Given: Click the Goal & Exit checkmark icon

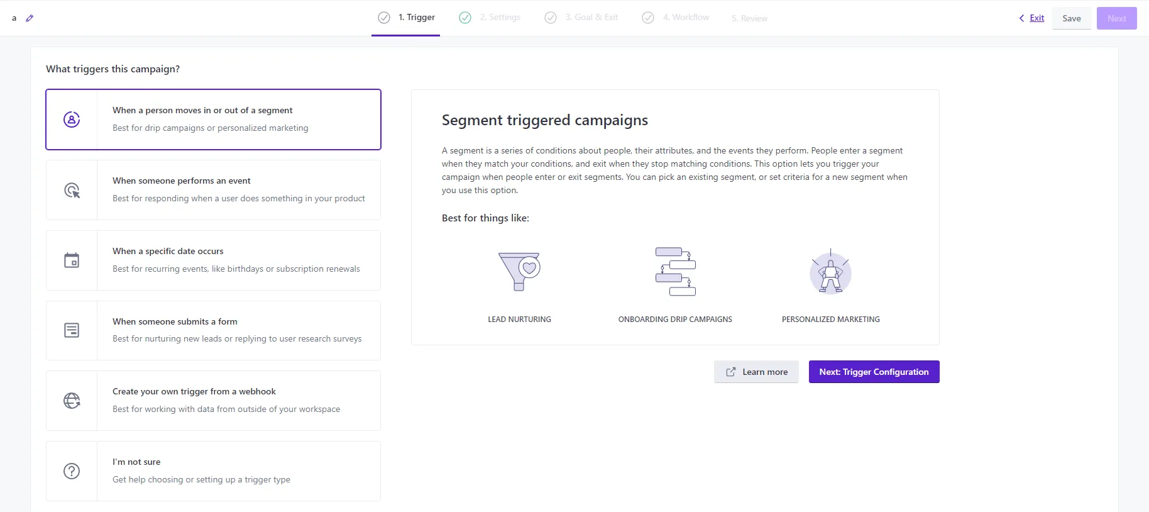Looking at the screenshot, I should [x=551, y=18].
